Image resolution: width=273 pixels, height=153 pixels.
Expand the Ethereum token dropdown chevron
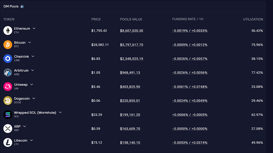[34, 28]
